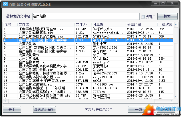Click the 真实地址解析 button

45,109
